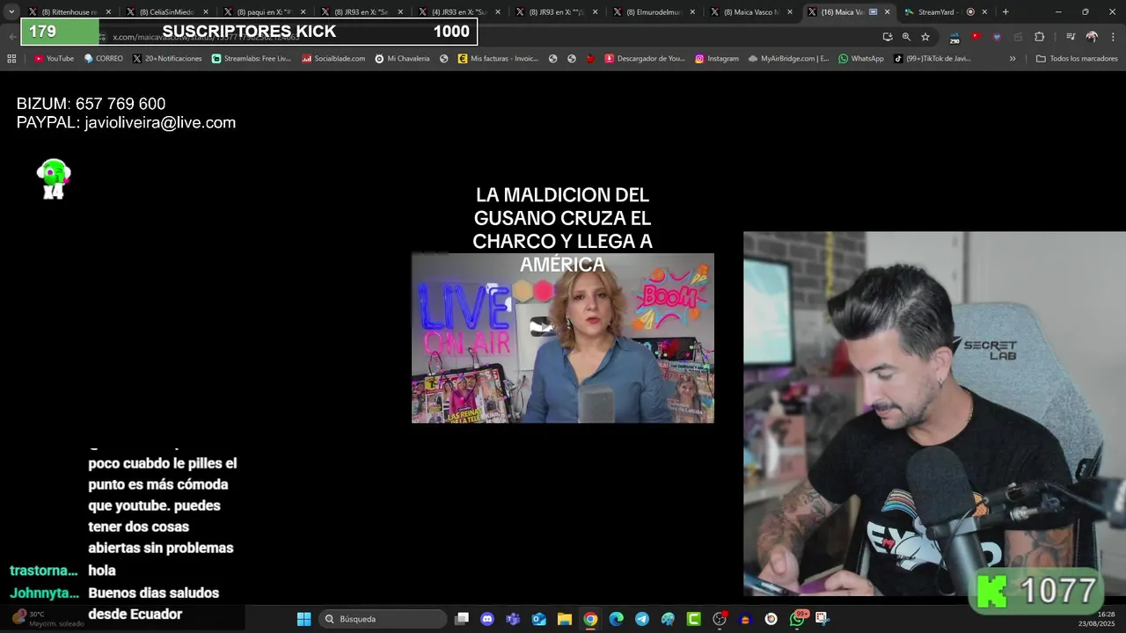This screenshot has width=1126, height=633.
Task: Open WhatsApp with 99+ badge in taskbar
Action: click(798, 619)
